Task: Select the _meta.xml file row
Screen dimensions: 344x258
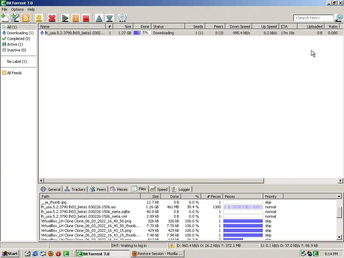Action: click(x=188, y=216)
